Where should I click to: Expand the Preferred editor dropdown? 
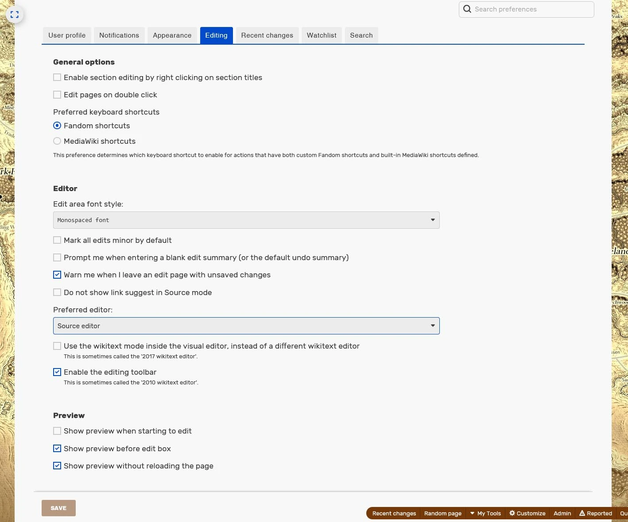[x=246, y=326]
